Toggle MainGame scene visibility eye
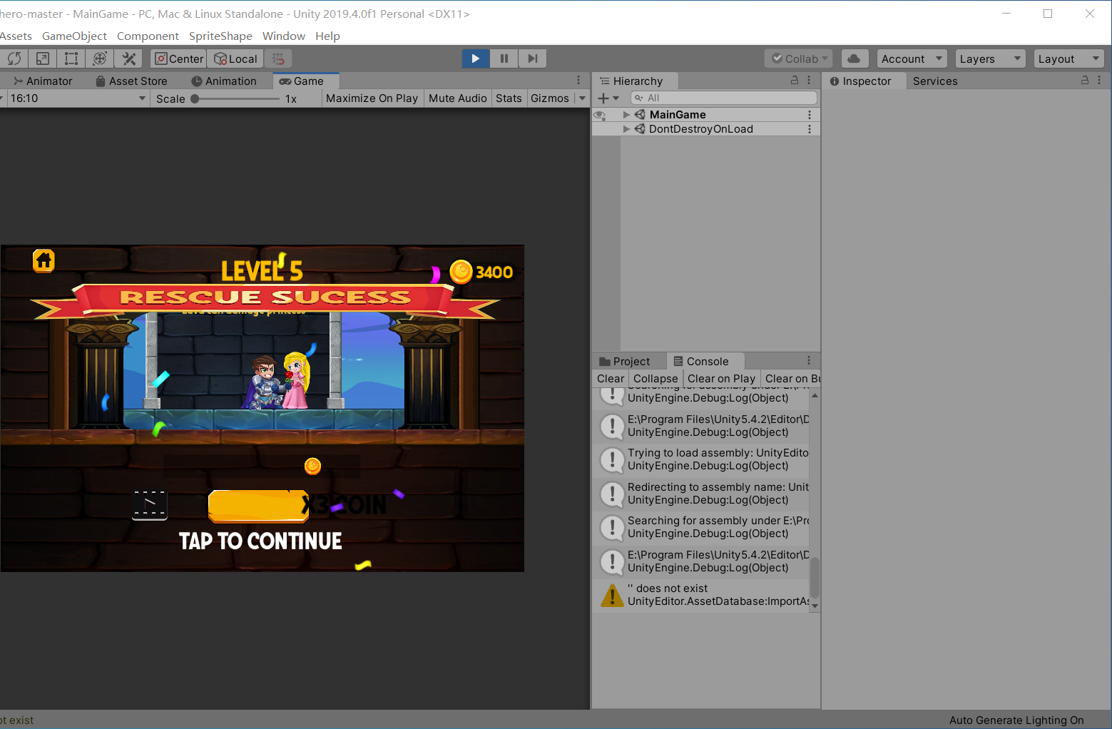The height and width of the screenshot is (729, 1112). click(600, 115)
